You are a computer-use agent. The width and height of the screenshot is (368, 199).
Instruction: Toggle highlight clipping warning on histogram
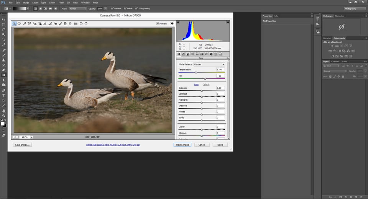tap(228, 22)
